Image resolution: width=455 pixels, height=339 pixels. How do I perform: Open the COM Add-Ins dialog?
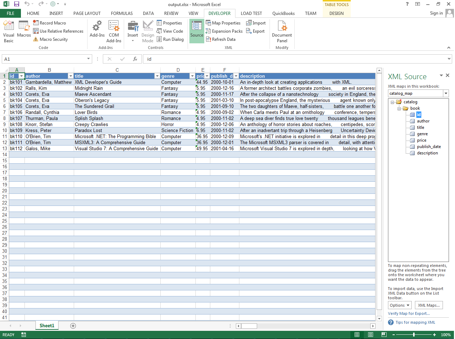[114, 31]
